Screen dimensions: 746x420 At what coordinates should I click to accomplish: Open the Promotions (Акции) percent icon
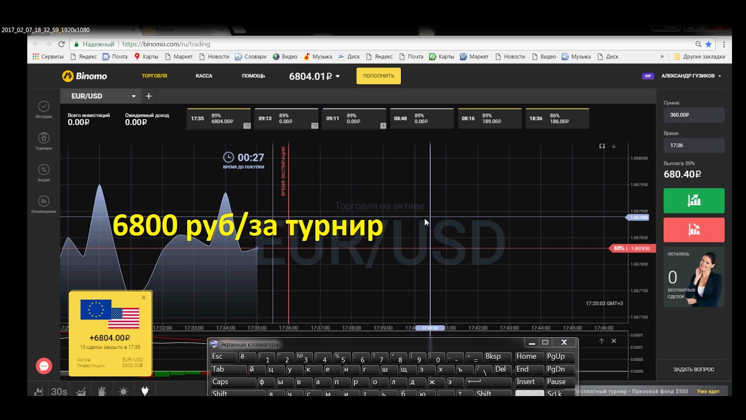(44, 170)
